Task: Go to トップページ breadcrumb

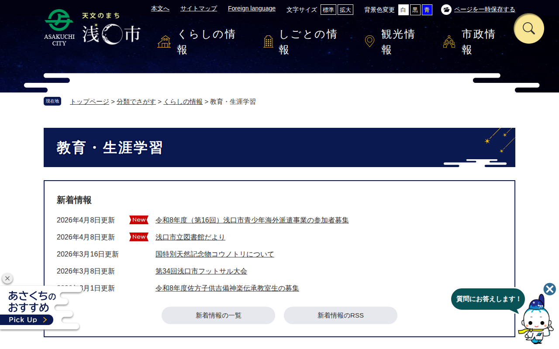Action: pos(90,102)
